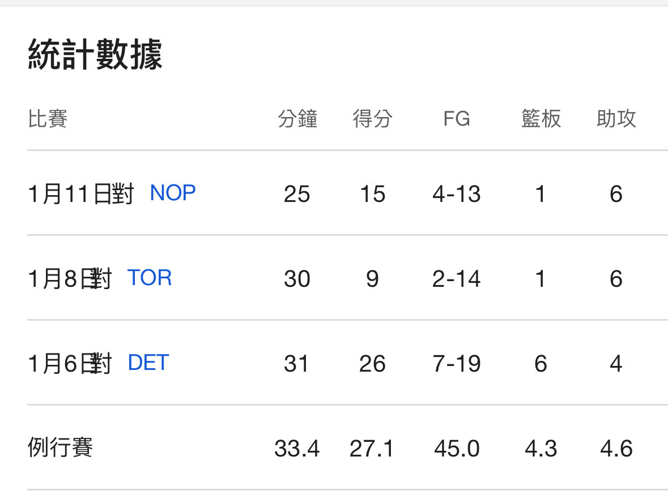Select the 分鐘 column header
Image resolution: width=668 pixels, height=491 pixels.
coord(297,119)
